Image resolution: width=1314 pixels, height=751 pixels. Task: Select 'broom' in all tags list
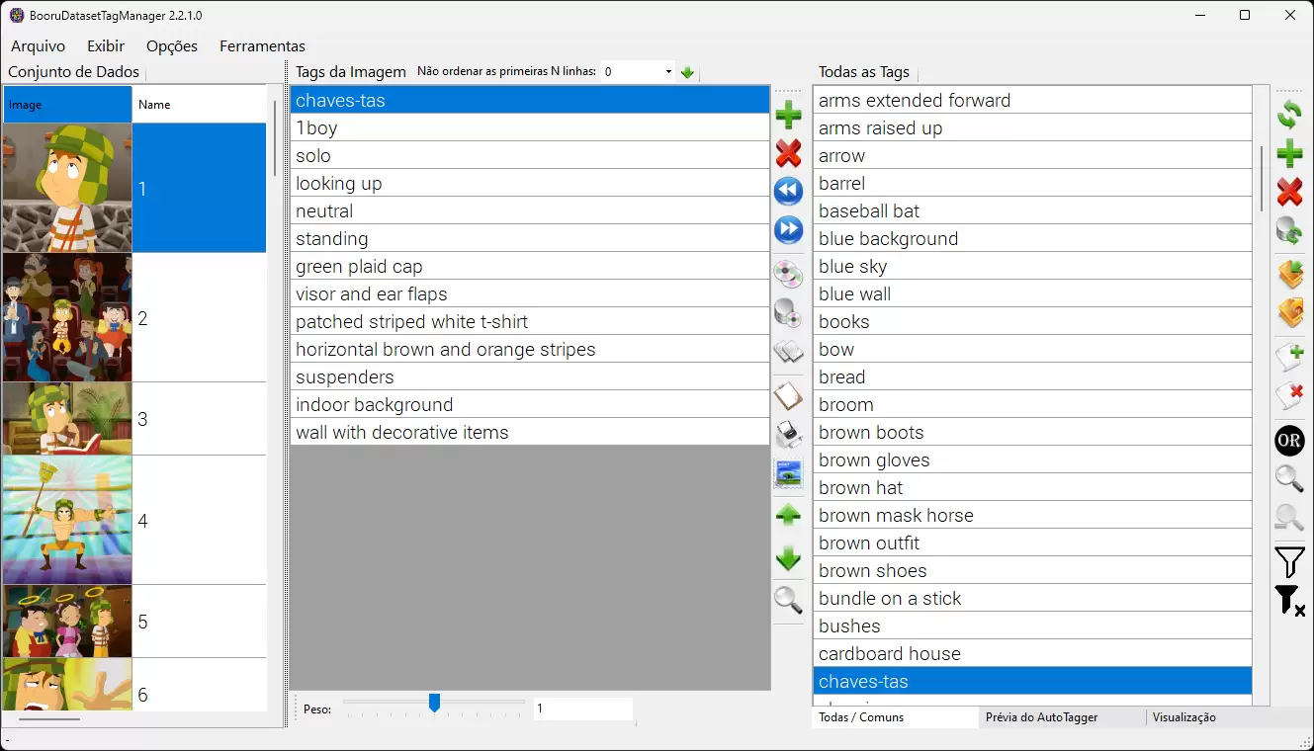click(x=1032, y=404)
